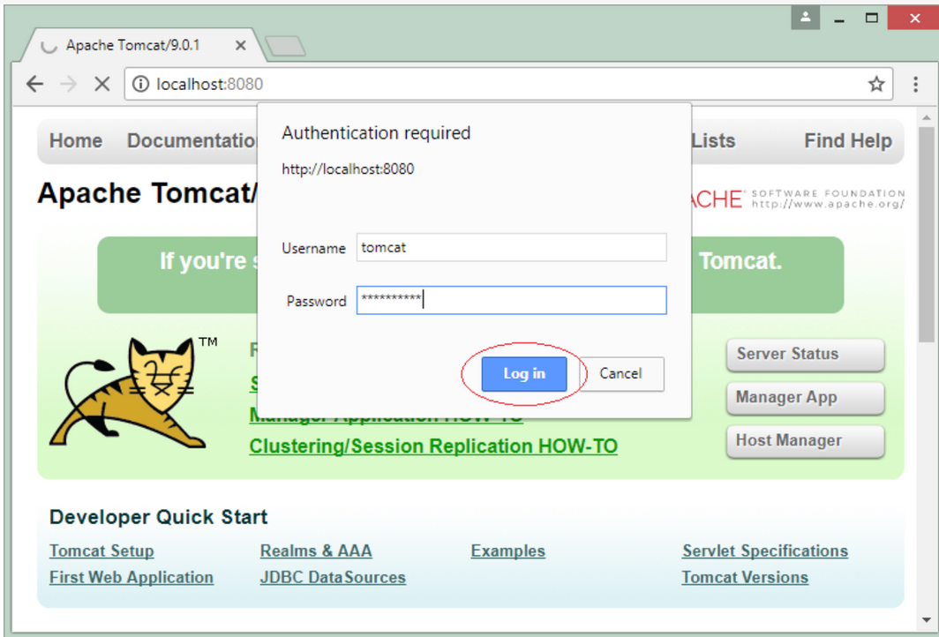The image size is (939, 637).
Task: Open a new tab button
Action: (285, 46)
